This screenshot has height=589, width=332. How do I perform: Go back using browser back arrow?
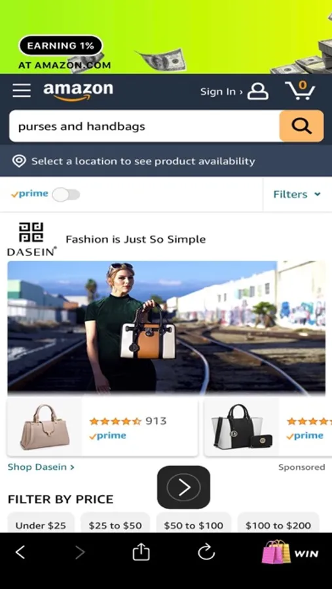(20, 552)
